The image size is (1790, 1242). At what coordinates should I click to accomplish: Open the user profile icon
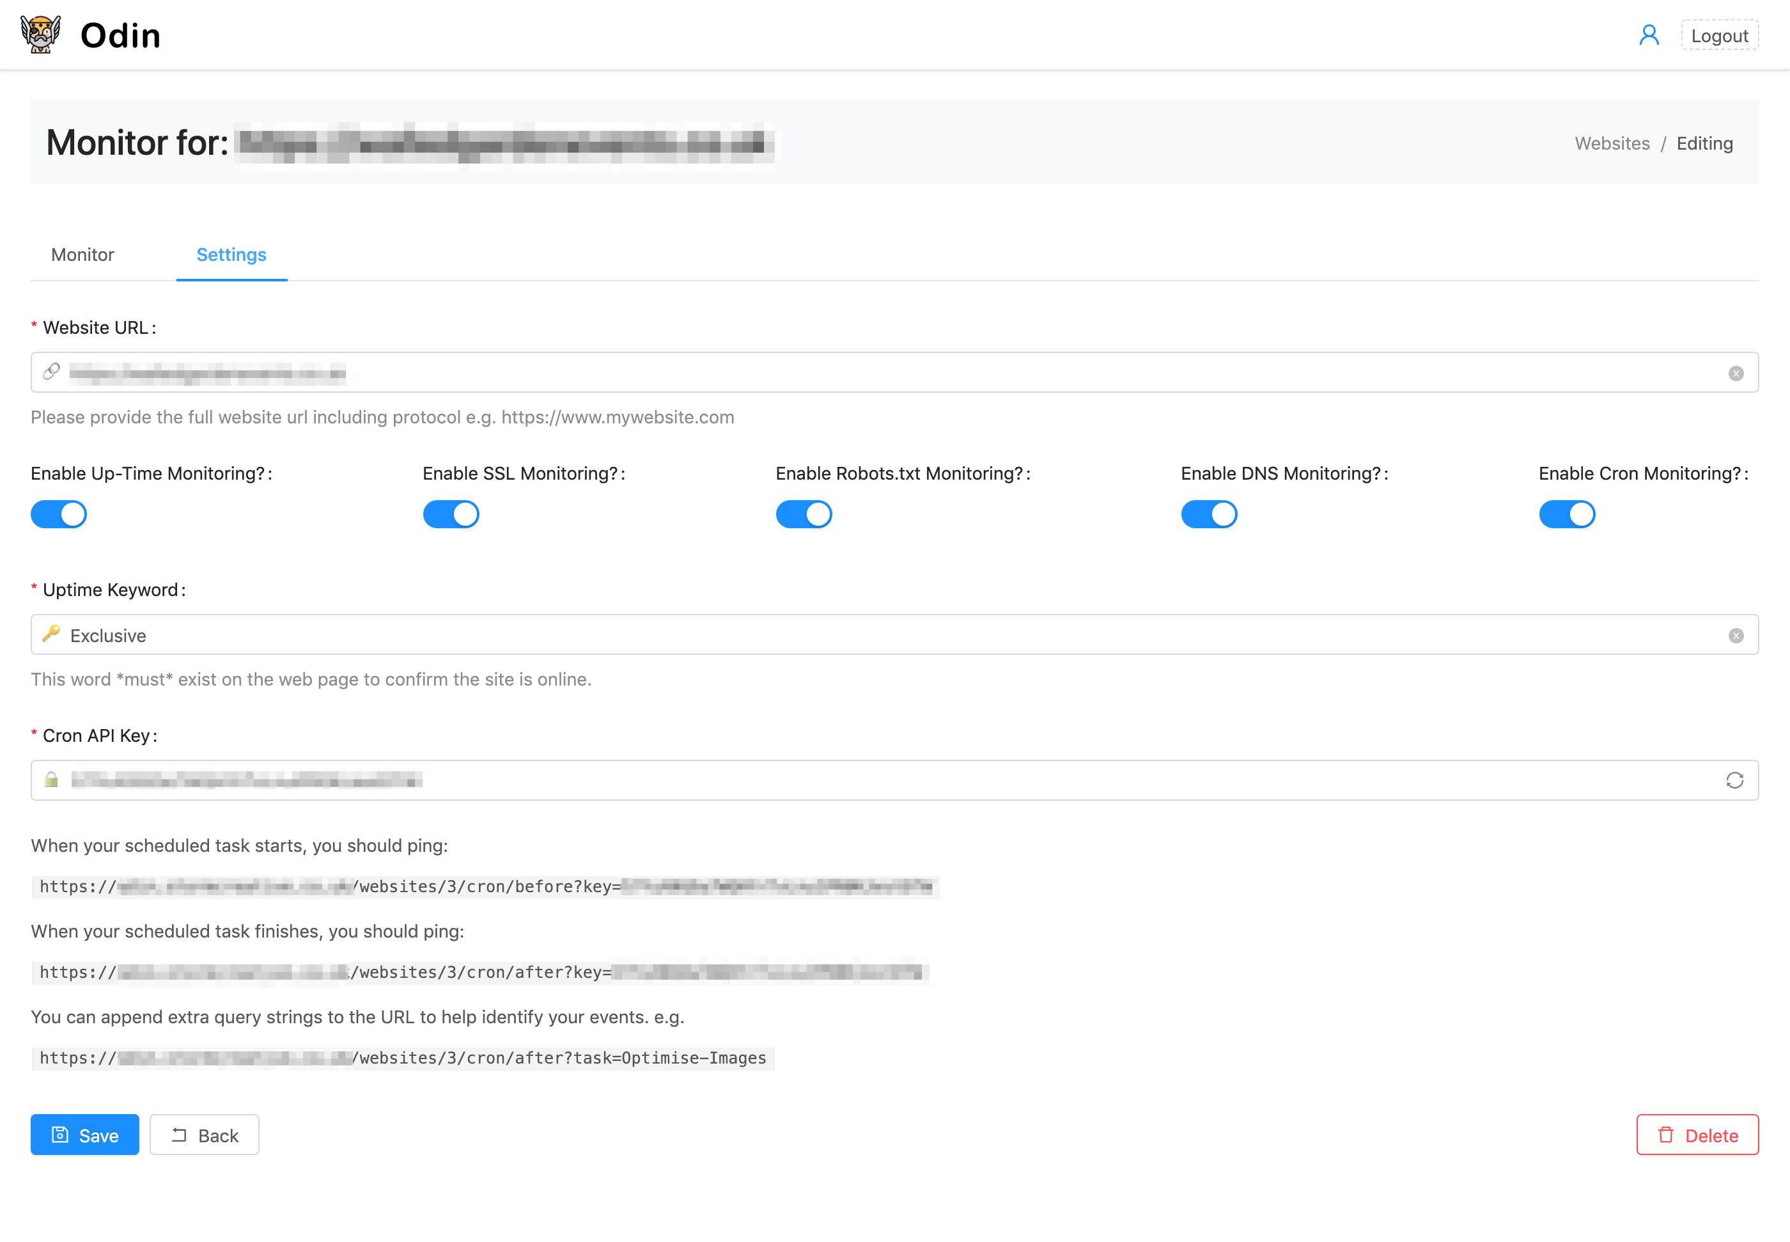(1649, 35)
